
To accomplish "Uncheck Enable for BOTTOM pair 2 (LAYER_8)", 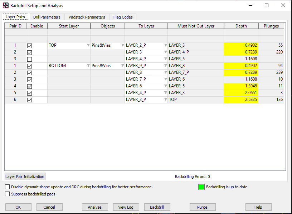I will click(29, 73).
